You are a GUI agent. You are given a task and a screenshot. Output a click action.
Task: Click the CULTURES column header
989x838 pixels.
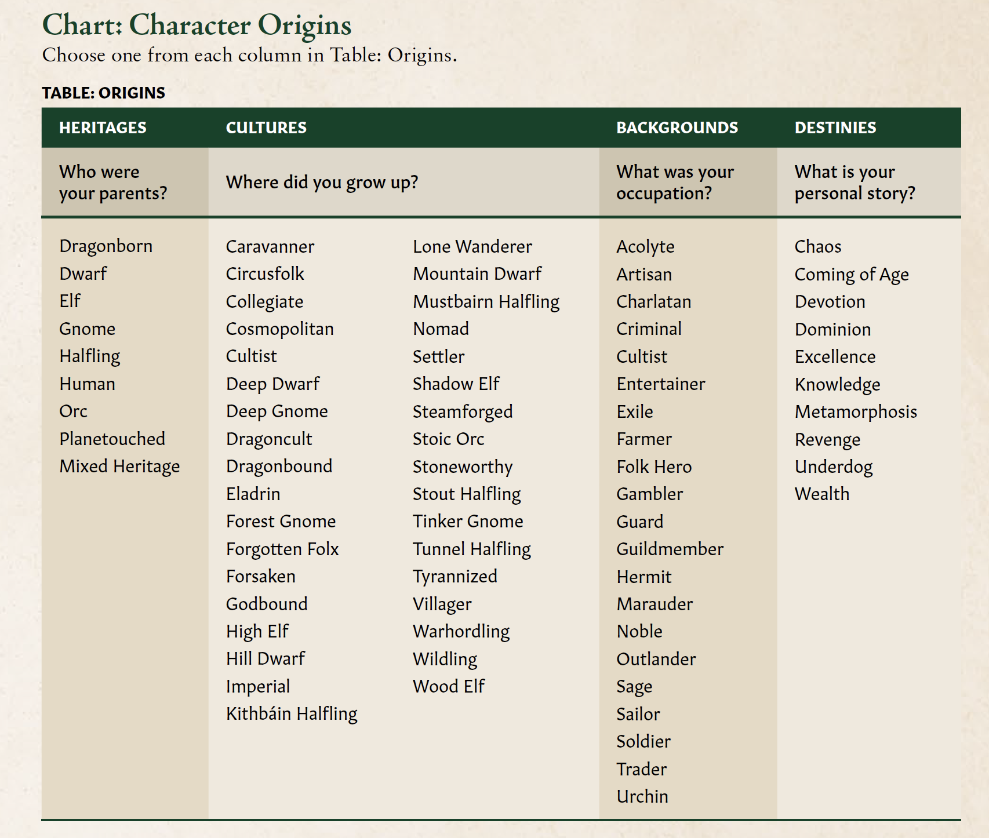(266, 127)
